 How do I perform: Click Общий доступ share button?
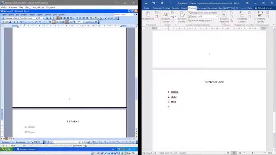pos(263,8)
